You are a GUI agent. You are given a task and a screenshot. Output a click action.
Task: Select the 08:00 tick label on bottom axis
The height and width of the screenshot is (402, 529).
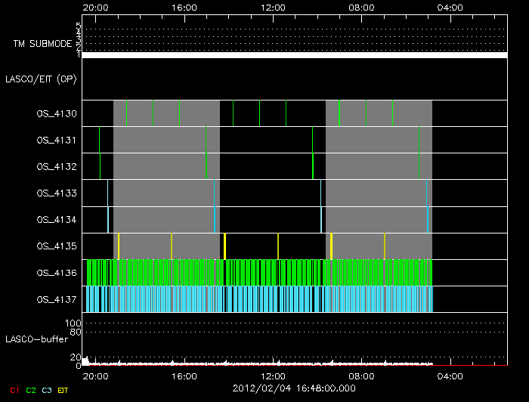click(362, 376)
